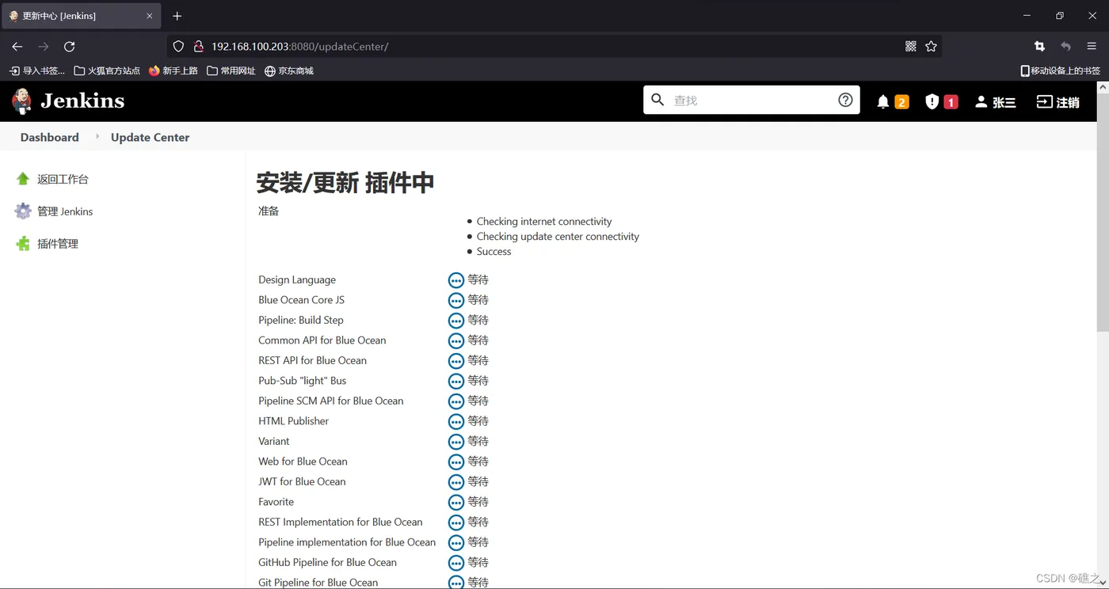Click the 注销 logout button
The width and height of the screenshot is (1109, 589).
pyautogui.click(x=1058, y=101)
